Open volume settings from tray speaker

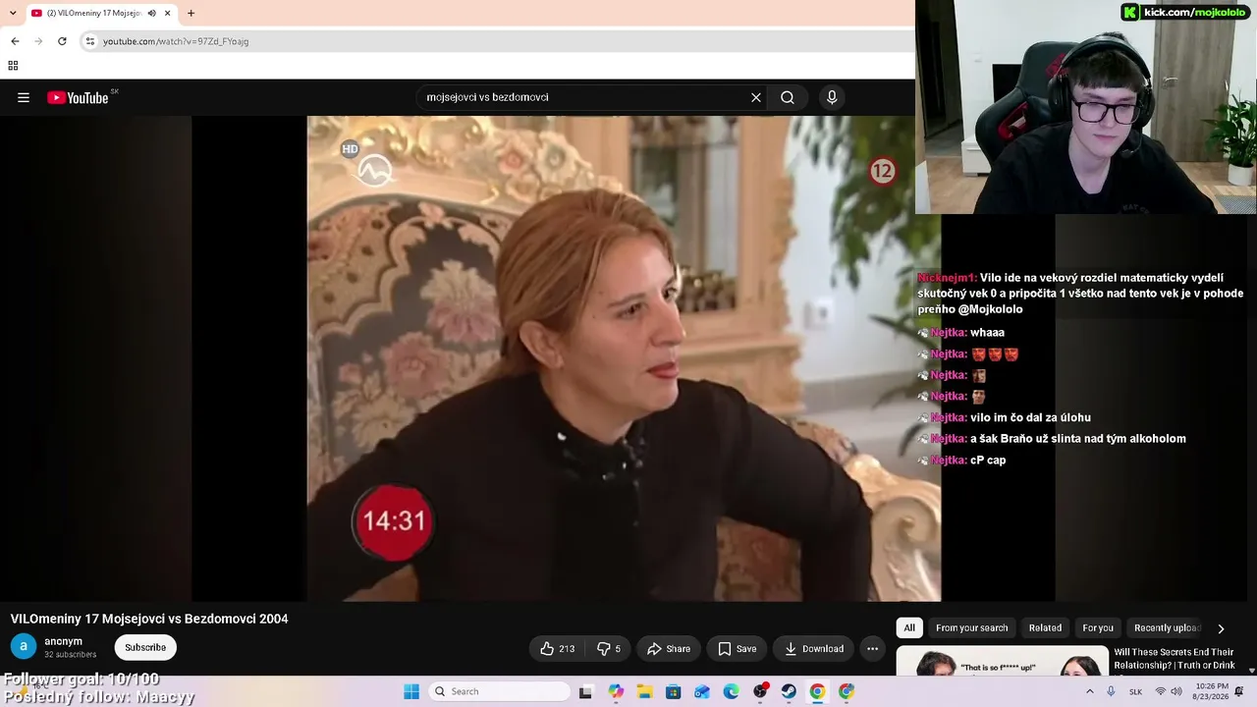(x=1176, y=691)
